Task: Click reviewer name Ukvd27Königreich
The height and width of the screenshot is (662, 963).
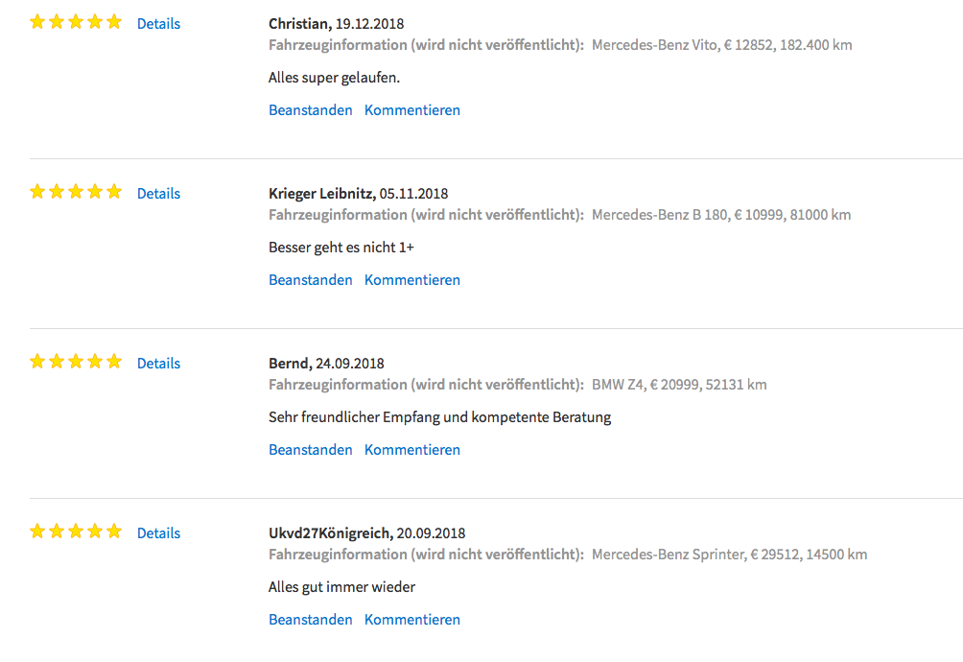Action: pos(329,533)
